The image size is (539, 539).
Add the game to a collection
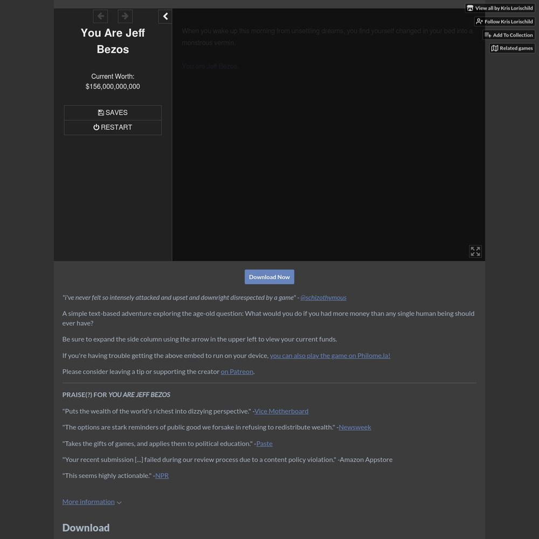coord(509,34)
